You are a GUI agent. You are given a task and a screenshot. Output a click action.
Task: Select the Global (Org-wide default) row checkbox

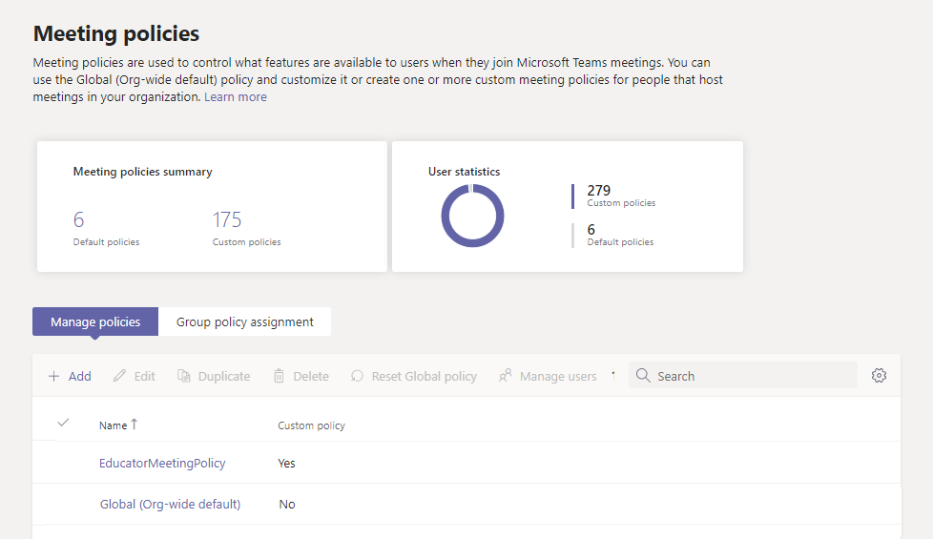[x=64, y=505]
